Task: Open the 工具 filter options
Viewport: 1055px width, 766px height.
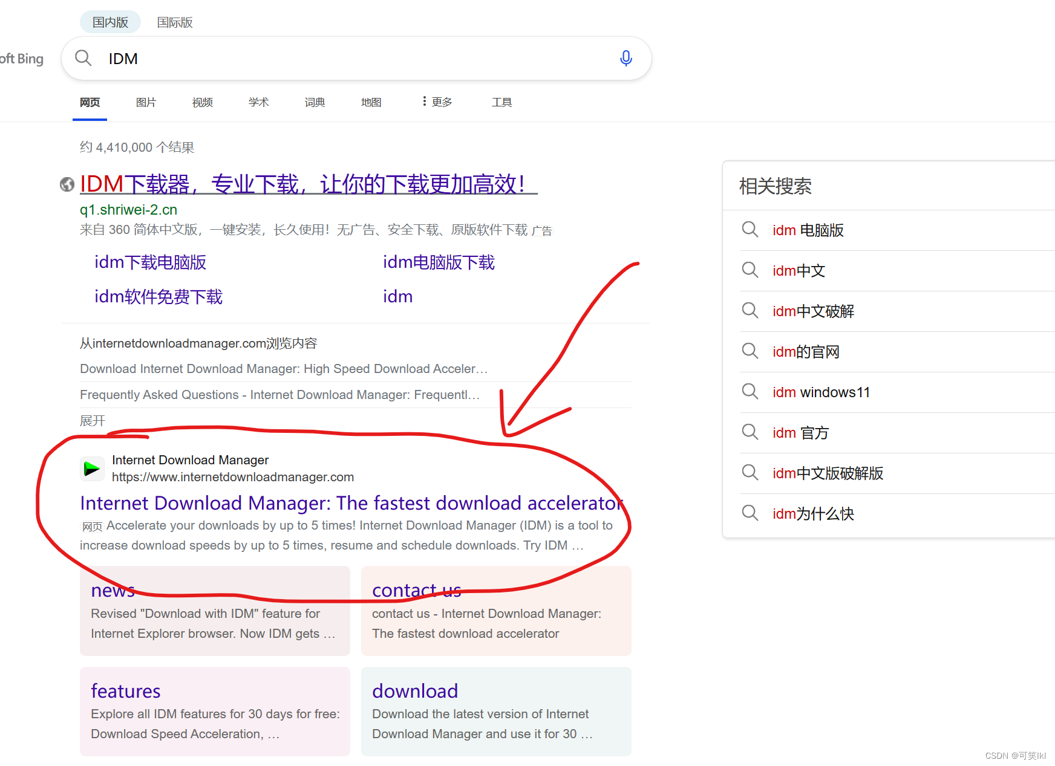Action: pos(501,102)
